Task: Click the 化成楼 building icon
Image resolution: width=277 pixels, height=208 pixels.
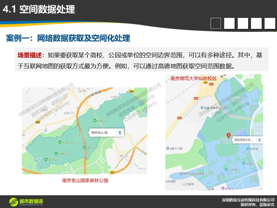Action: point(226,170)
